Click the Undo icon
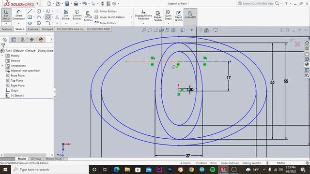Image resolution: width=310 pixels, height=174 pixels. [84, 3]
